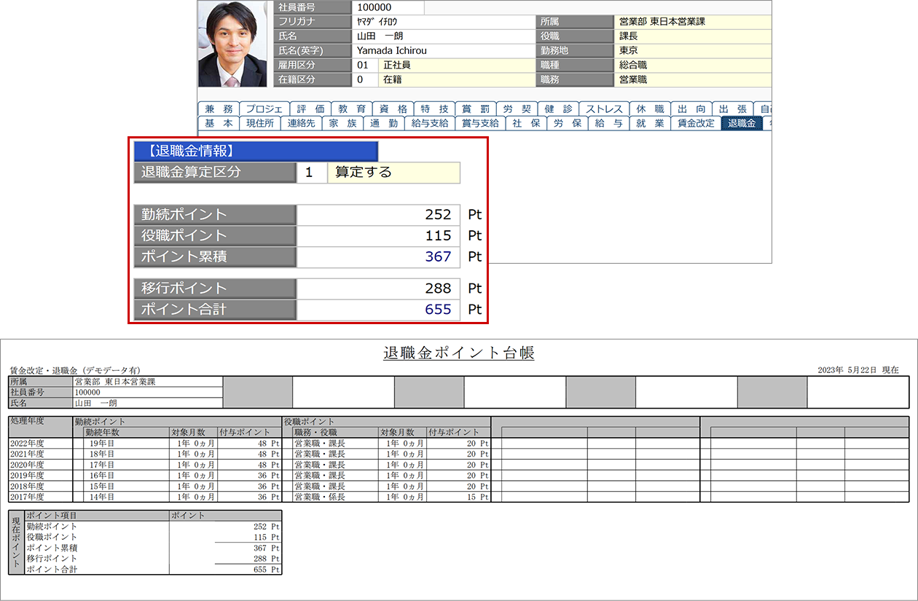Select the 家族 tab
The height and width of the screenshot is (601, 918).
pos(342,124)
